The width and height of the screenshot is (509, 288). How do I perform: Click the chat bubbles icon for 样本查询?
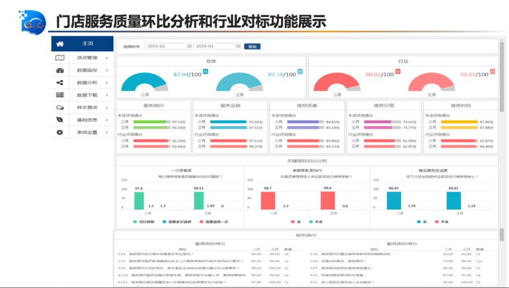60,107
